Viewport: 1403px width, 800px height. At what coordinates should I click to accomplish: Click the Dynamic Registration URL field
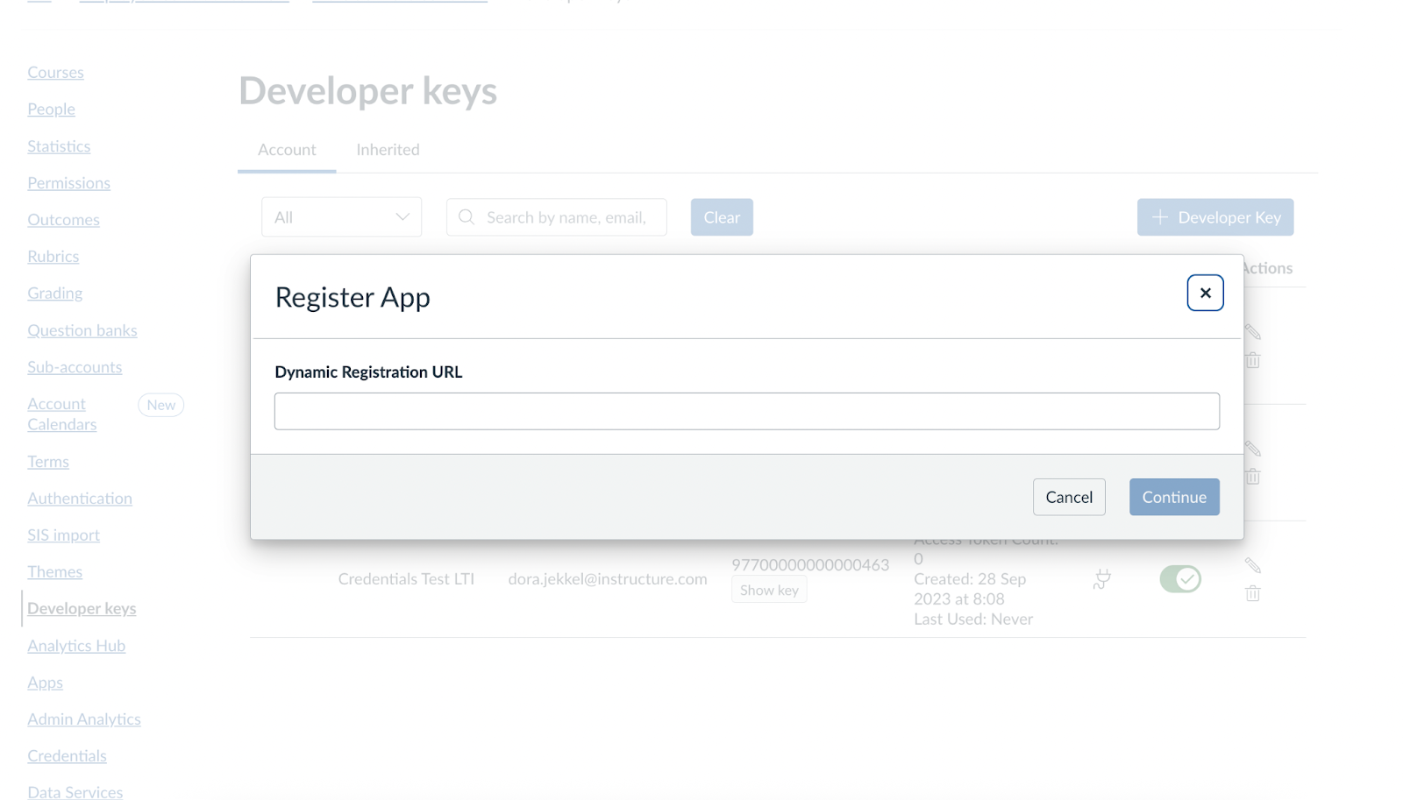[746, 411]
